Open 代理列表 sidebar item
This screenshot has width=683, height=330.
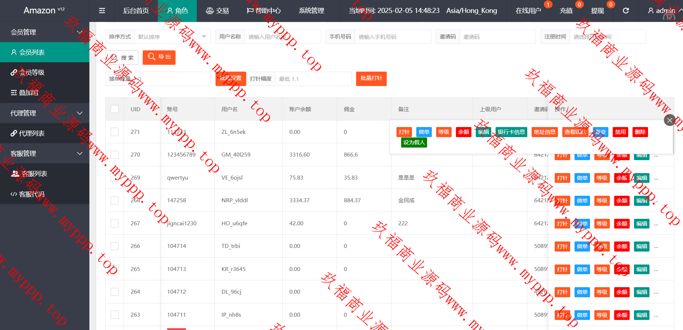click(x=44, y=134)
